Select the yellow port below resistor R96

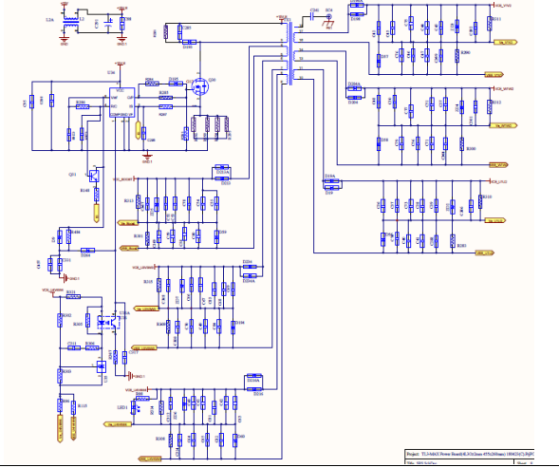(60, 428)
